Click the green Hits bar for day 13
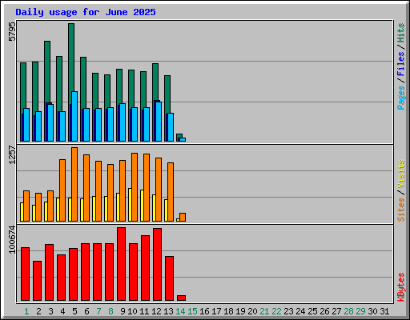410x320 pixels. (167, 94)
